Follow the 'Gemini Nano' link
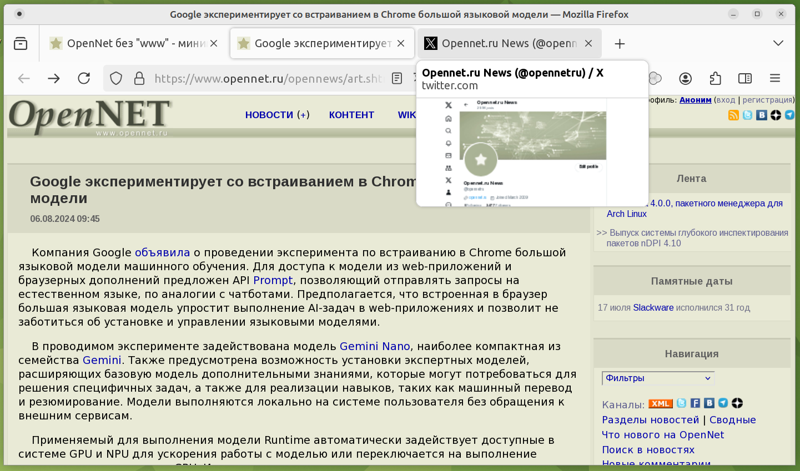The image size is (800, 471). click(x=375, y=346)
